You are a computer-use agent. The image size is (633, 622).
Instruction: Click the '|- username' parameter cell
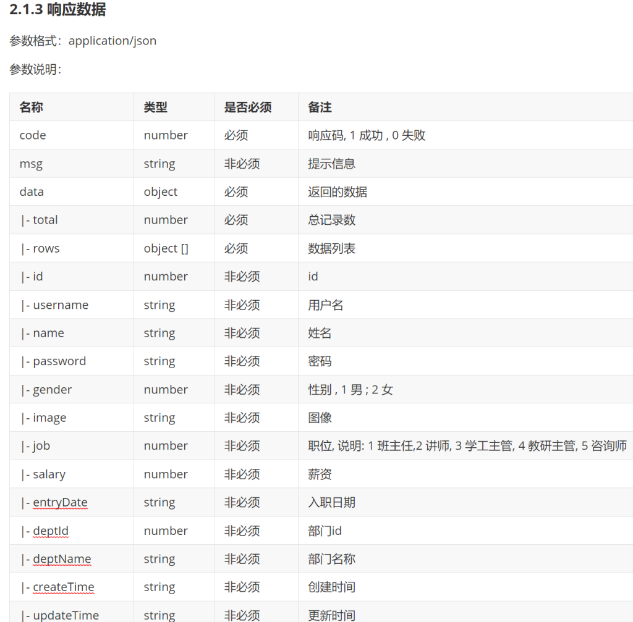[x=54, y=305]
